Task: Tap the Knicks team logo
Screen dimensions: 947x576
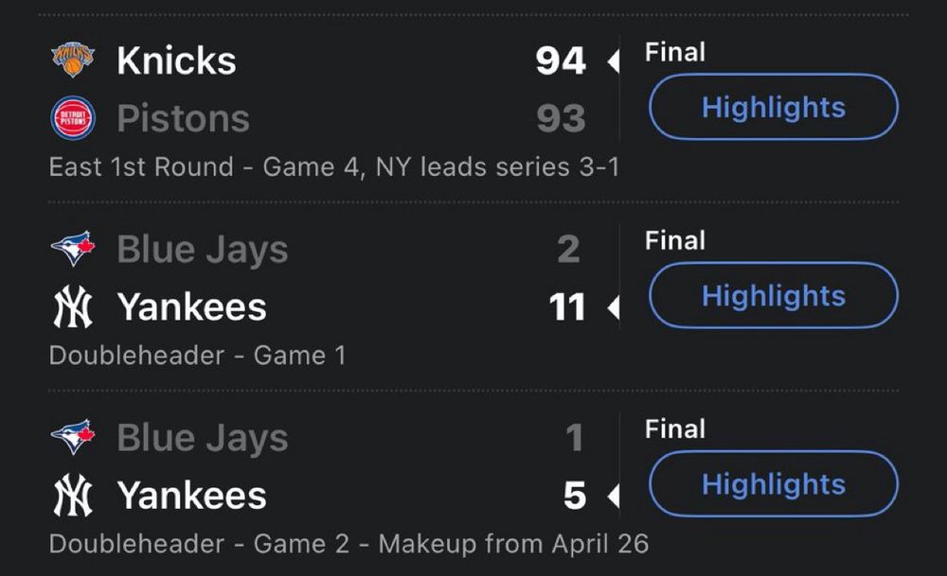Action: pos(73,61)
